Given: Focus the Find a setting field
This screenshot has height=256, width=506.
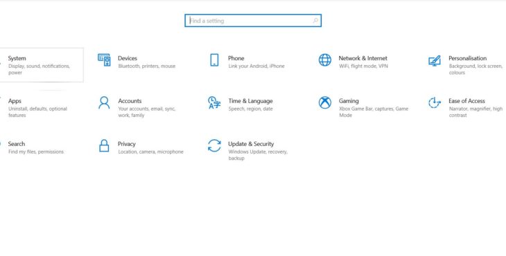Looking at the screenshot, I should [x=253, y=21].
